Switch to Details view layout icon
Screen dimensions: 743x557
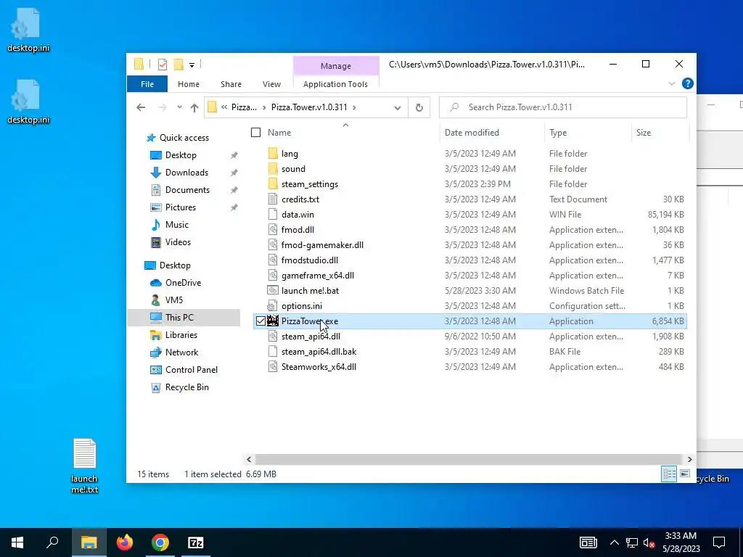click(x=669, y=474)
